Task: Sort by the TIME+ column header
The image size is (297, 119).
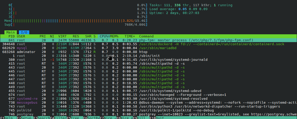Action: 130,36
